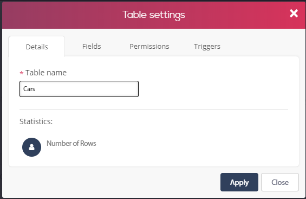306x199 pixels.
Task: Close the Table settings dialog with the X
Action: (x=294, y=14)
